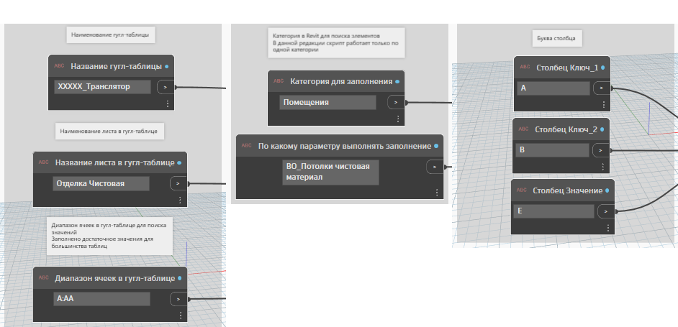Click the XXXXX_Транслятор text field
The width and height of the screenshot is (678, 327).
(x=103, y=86)
